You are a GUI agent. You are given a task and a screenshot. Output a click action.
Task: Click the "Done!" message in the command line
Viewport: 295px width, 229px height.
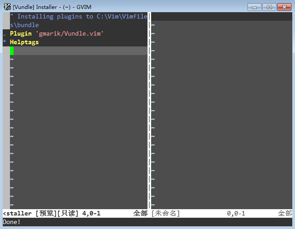11,222
